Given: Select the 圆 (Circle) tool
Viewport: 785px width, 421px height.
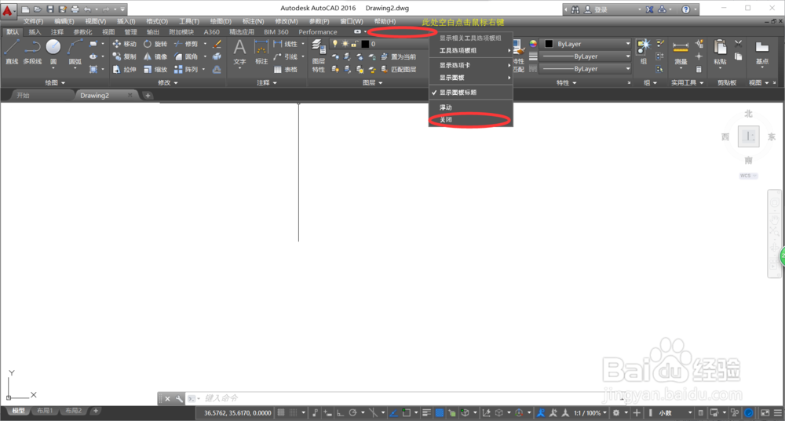Looking at the screenshot, I should tap(53, 52).
